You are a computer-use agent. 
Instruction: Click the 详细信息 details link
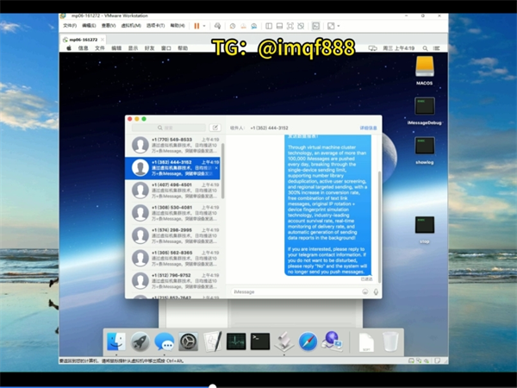pos(368,128)
